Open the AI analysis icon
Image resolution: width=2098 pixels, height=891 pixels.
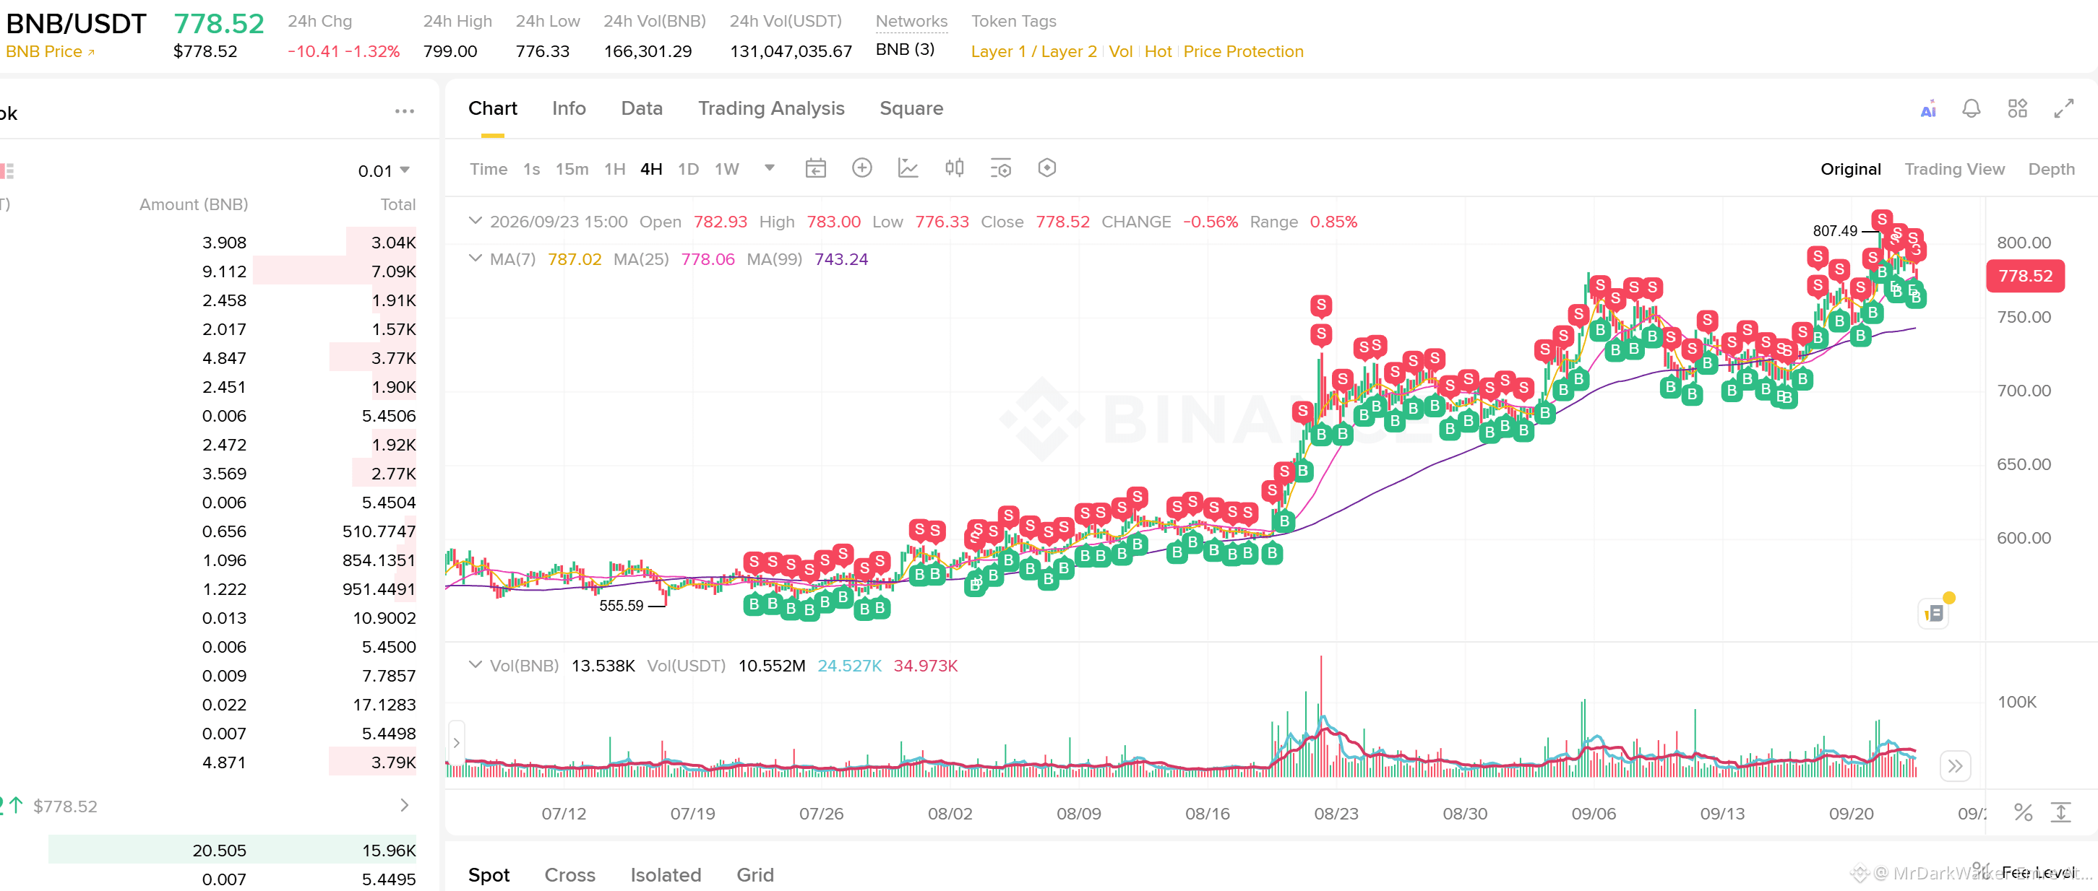[1927, 109]
